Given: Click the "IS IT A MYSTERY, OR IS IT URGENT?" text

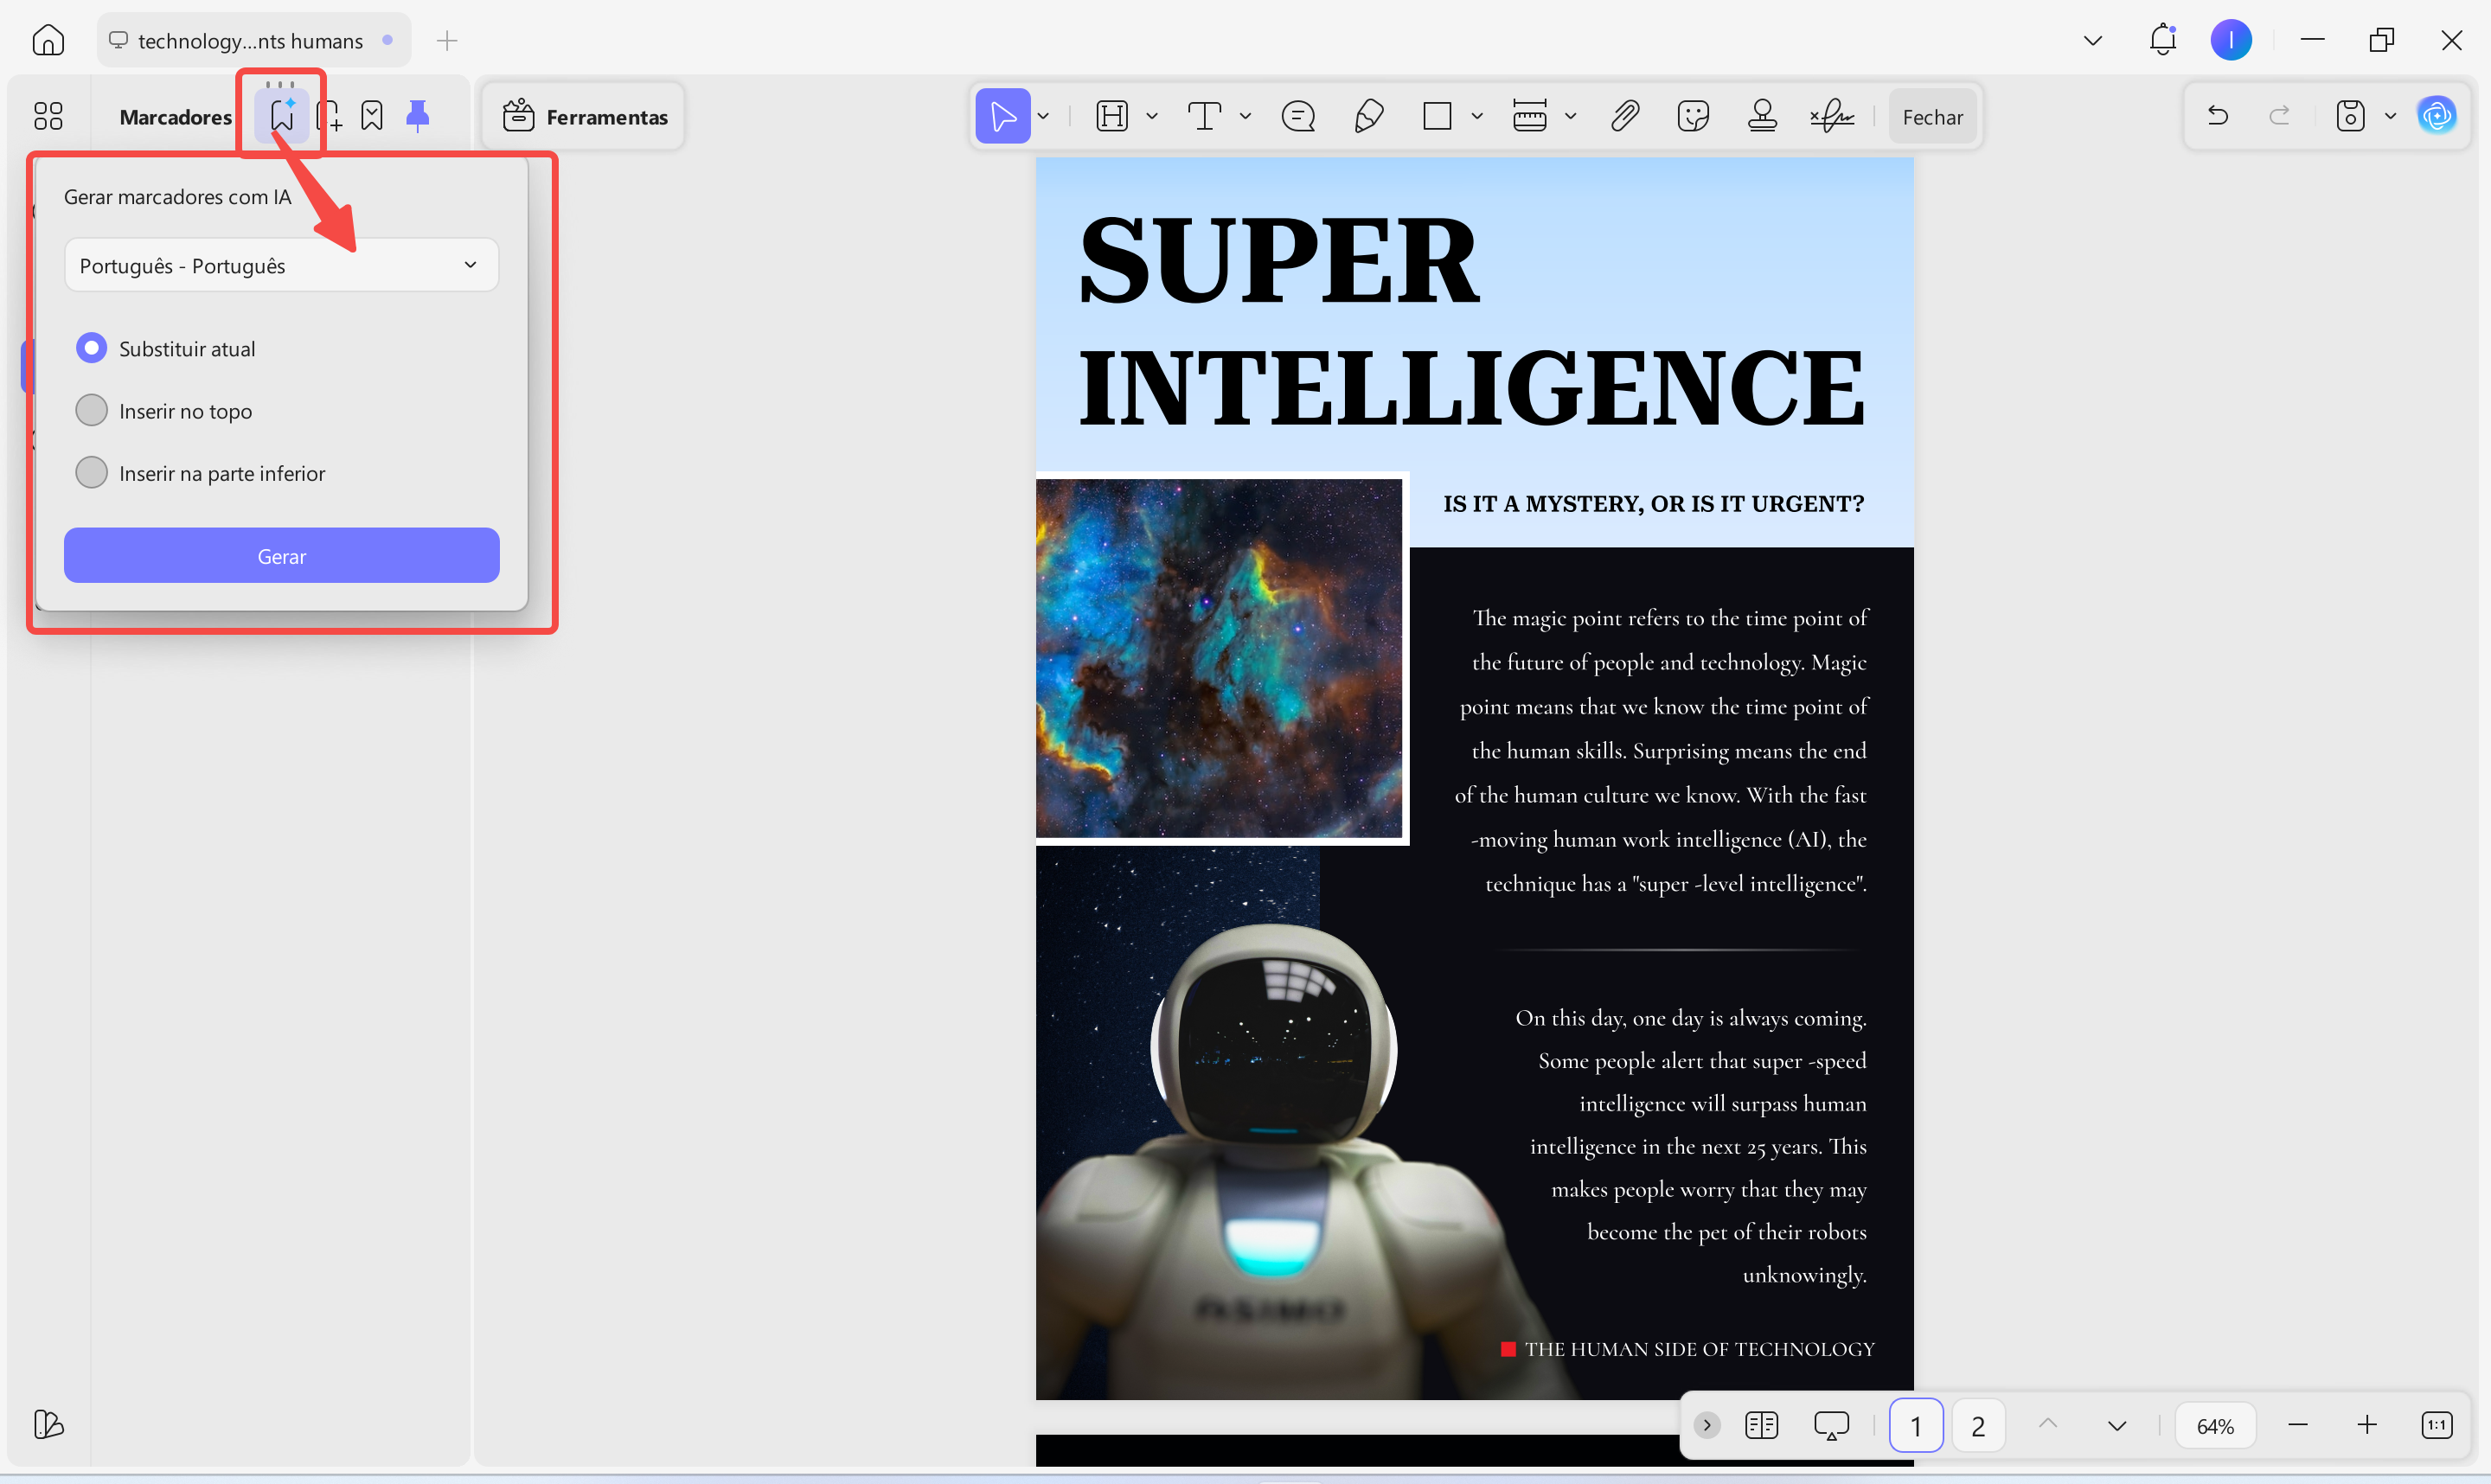Looking at the screenshot, I should 1653,503.
